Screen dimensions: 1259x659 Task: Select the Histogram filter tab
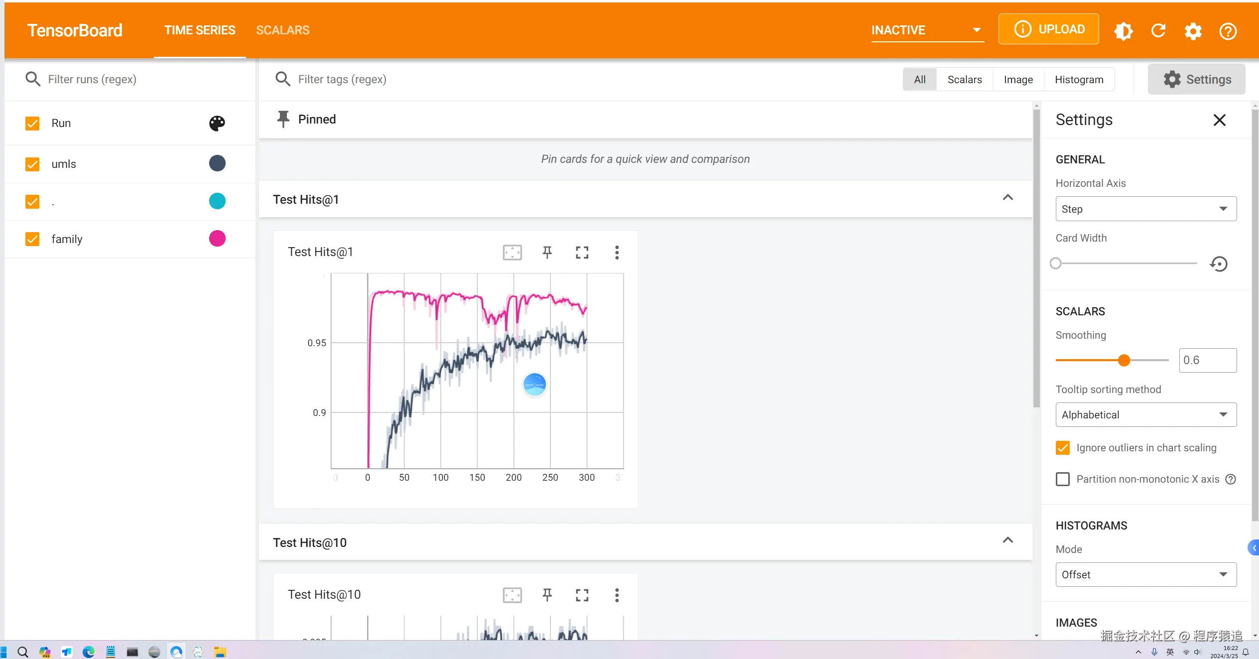[1079, 80]
